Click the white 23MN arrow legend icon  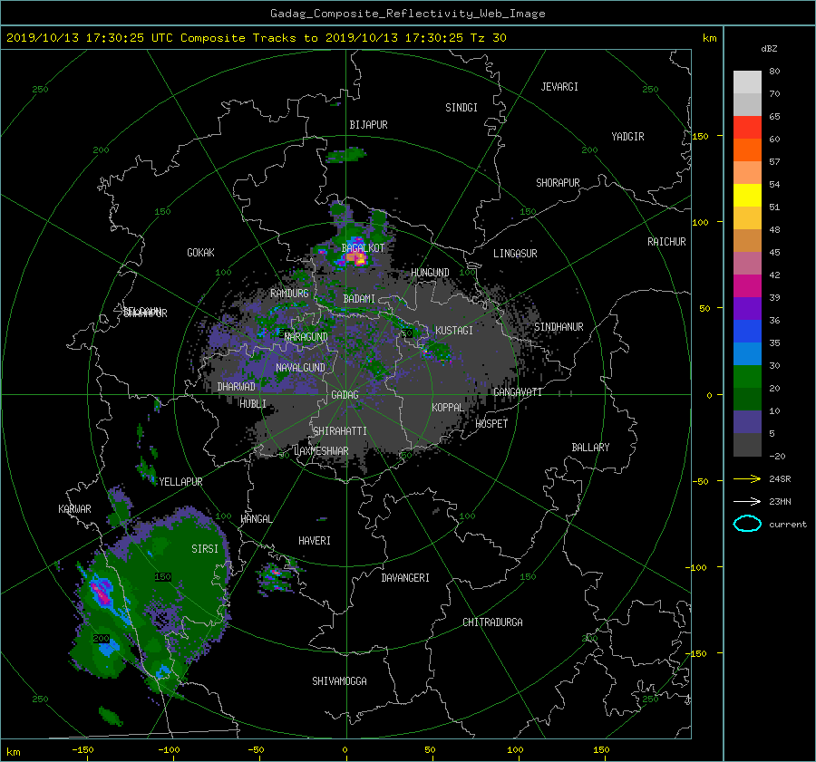tap(747, 501)
